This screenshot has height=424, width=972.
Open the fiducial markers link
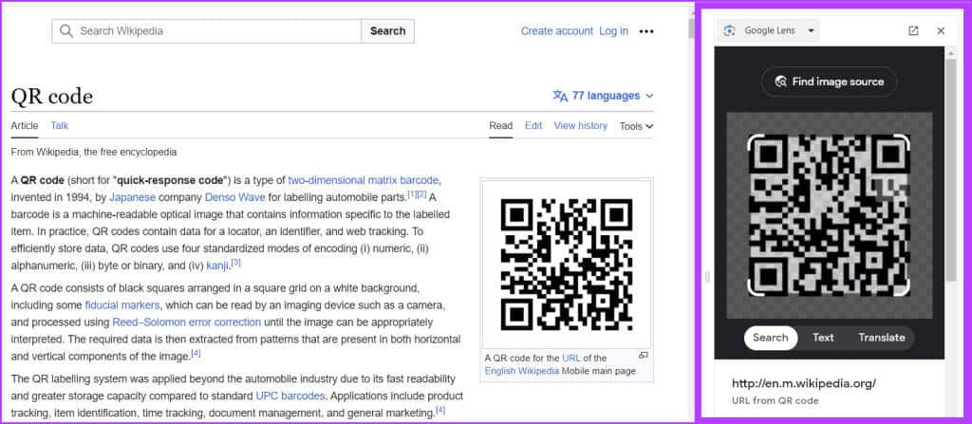click(x=122, y=305)
